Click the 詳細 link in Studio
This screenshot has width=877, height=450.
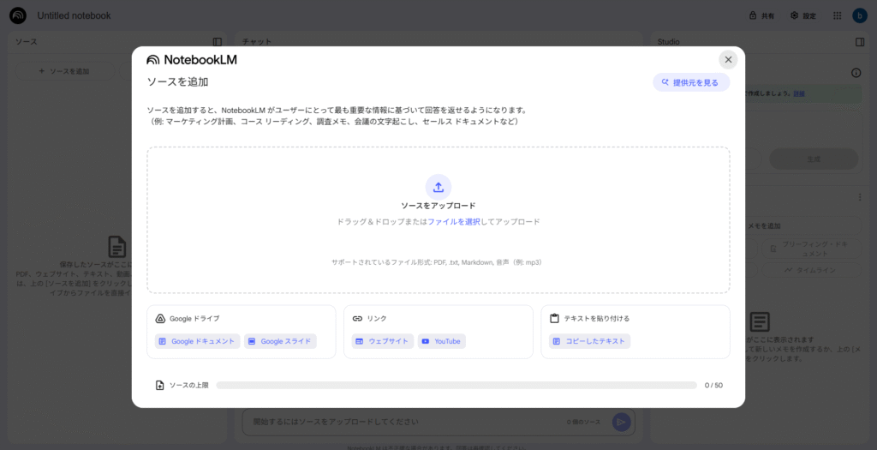click(799, 93)
